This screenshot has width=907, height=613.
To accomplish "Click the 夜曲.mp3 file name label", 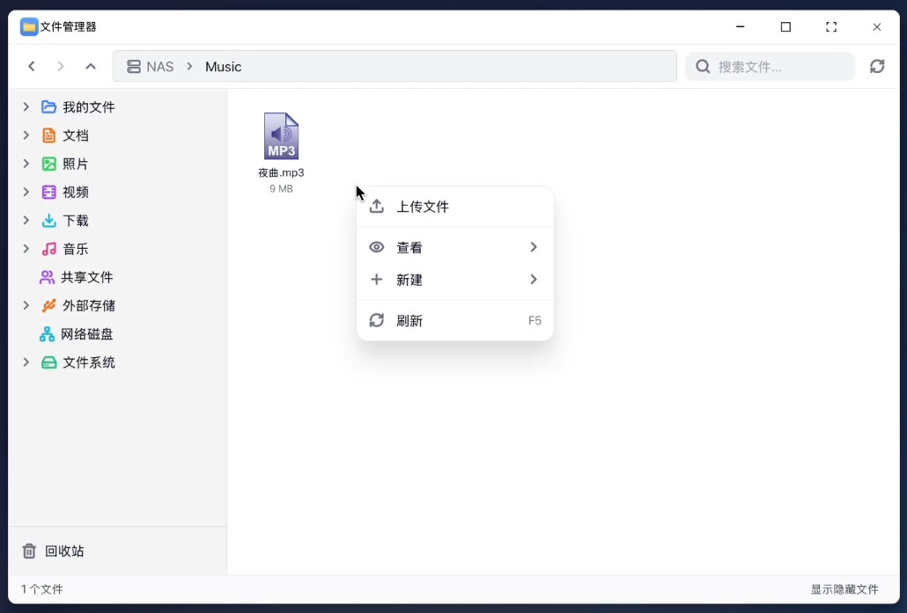I will pyautogui.click(x=281, y=172).
